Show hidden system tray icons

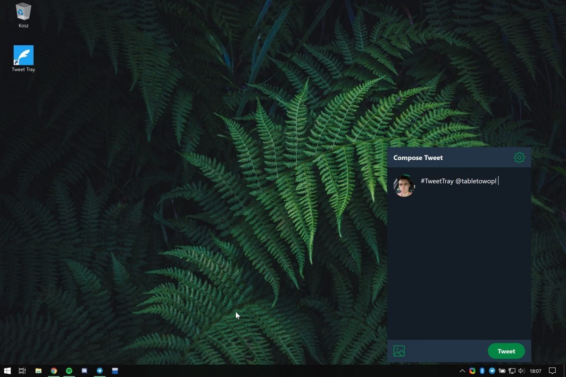pyautogui.click(x=462, y=371)
